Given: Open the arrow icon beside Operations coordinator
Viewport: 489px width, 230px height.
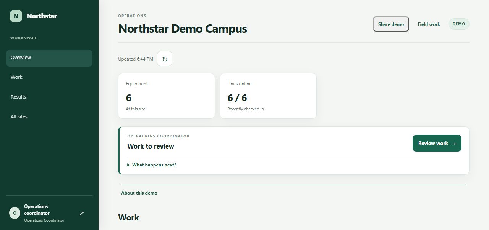Looking at the screenshot, I should (x=81, y=213).
